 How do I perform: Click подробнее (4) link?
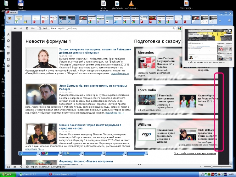click(x=120, y=73)
